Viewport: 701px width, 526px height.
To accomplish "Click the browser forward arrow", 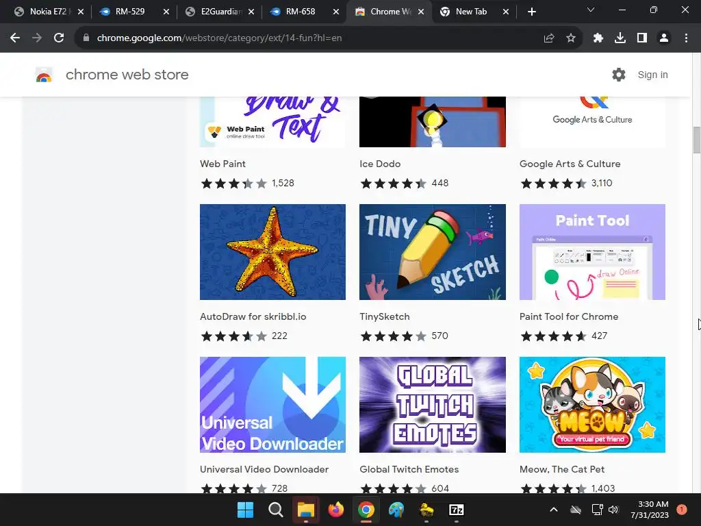I will click(37, 38).
